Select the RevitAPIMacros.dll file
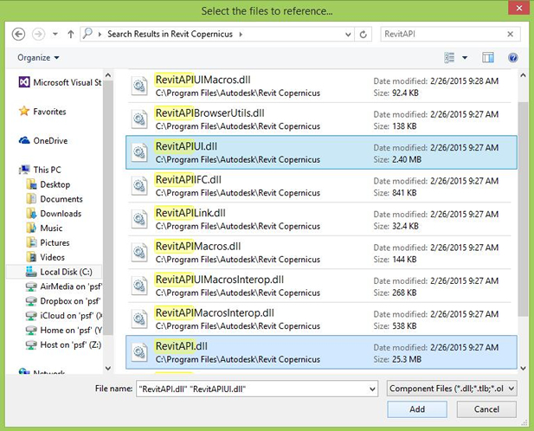This screenshot has width=534, height=431. click(321, 252)
